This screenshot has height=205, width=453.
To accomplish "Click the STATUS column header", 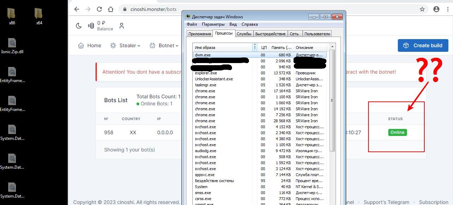I will [x=395, y=119].
